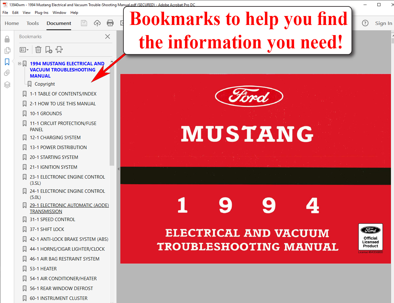Go to 1-1 Table of Contents/Index bookmark
The width and height of the screenshot is (394, 303).
click(x=63, y=94)
